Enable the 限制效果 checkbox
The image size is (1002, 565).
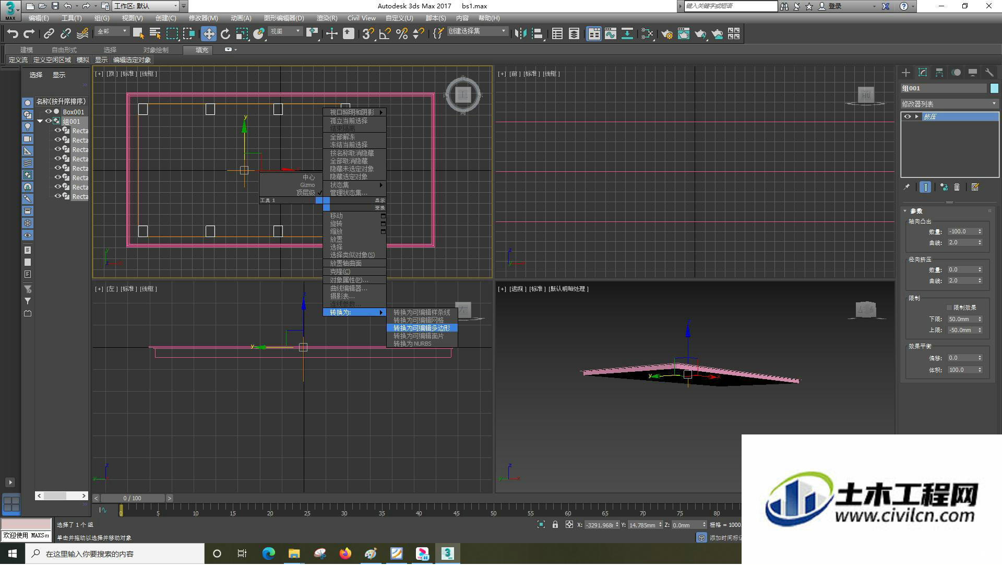click(x=949, y=308)
